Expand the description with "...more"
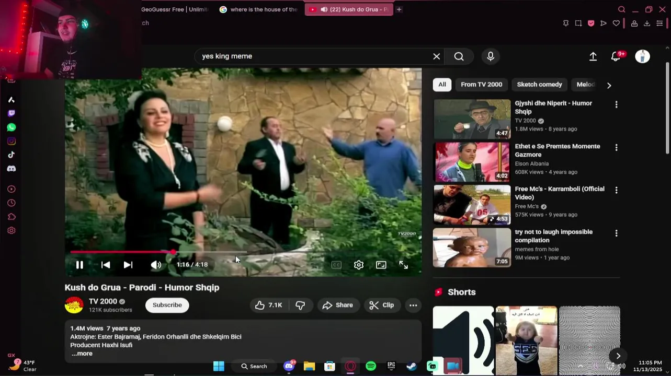The height and width of the screenshot is (376, 671). pos(82,354)
